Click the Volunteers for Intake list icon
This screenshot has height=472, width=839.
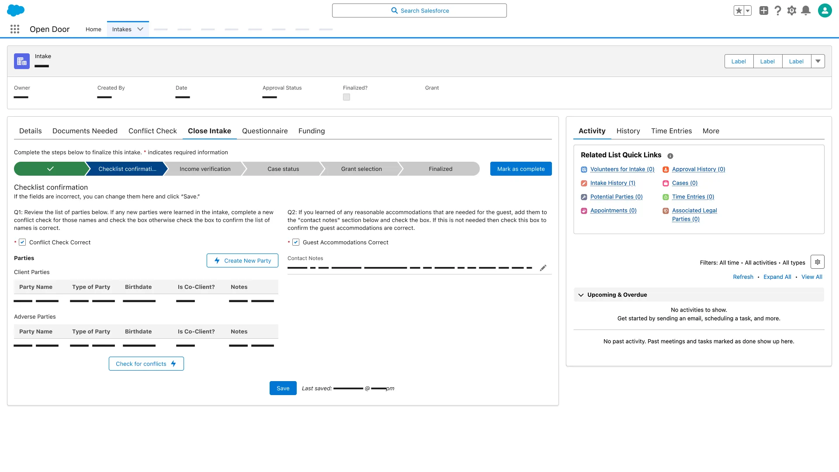pos(584,170)
